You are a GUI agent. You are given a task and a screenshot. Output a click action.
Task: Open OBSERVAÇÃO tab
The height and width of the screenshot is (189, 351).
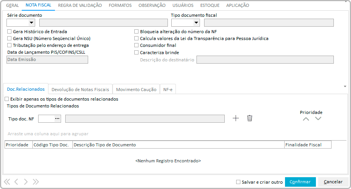coord(152,5)
